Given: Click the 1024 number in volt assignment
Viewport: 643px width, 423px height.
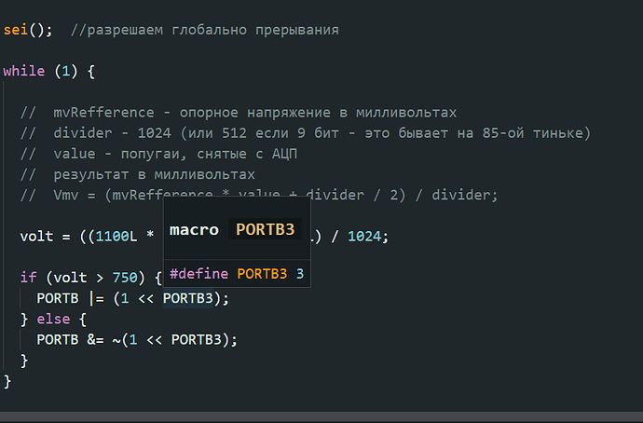Looking at the screenshot, I should point(363,236).
